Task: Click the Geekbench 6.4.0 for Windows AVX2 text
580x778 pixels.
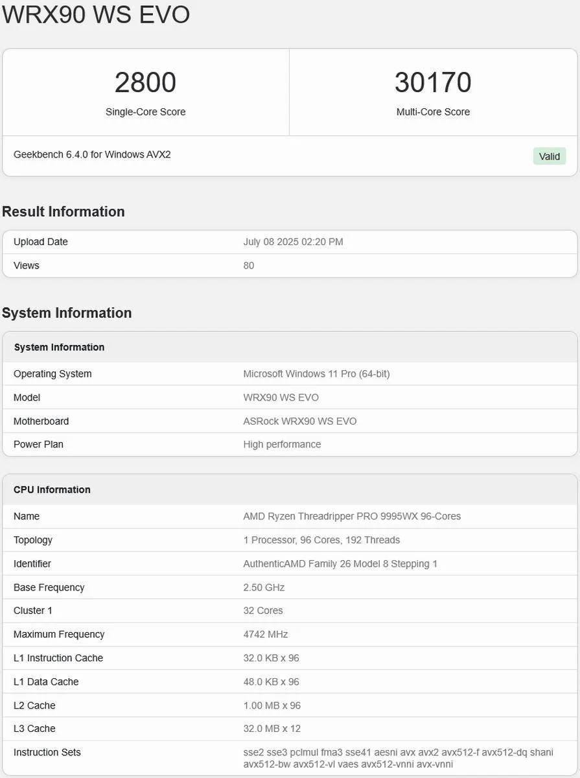Action: pyautogui.click(x=92, y=154)
